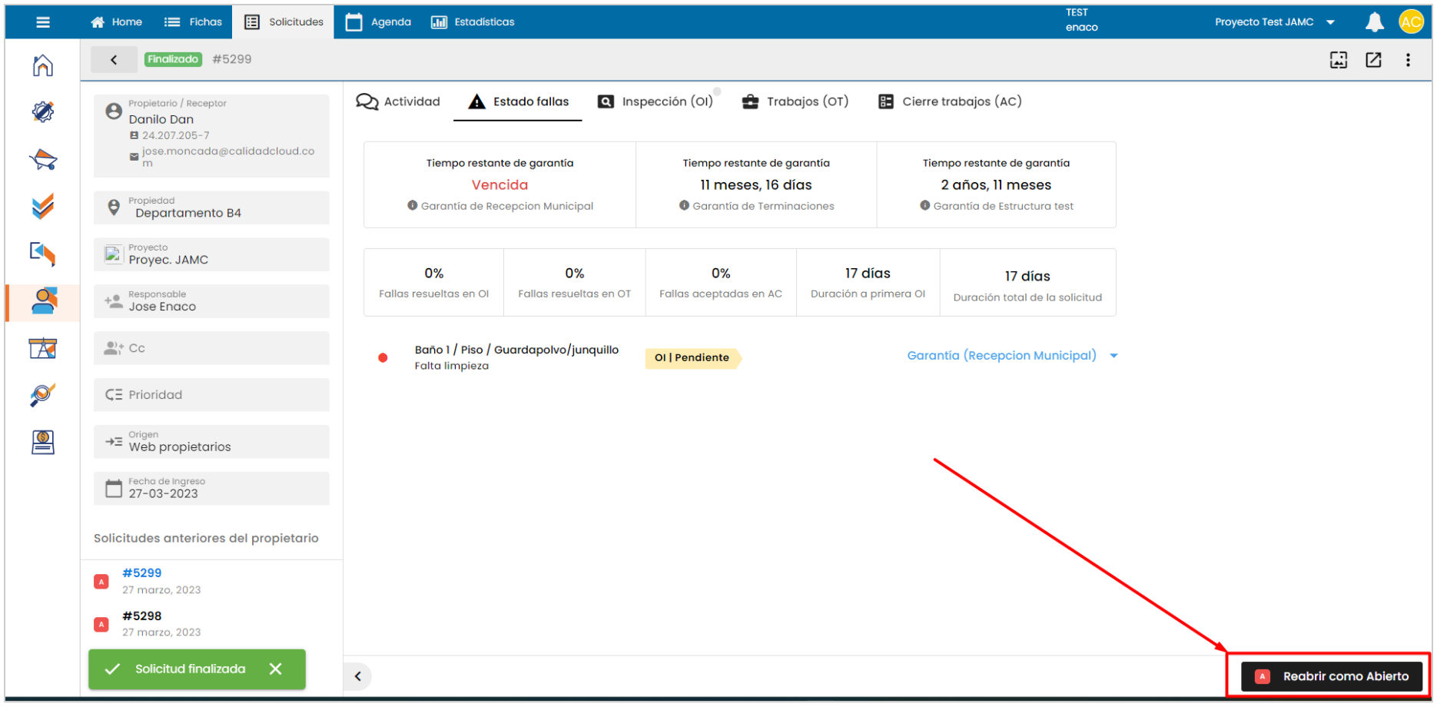Dismiss the Solicitud finalizada toast
The width and height of the screenshot is (1437, 707).
[x=276, y=669]
